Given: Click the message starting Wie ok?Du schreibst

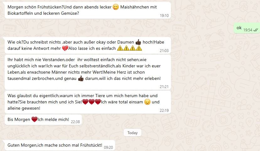Looking at the screenshot, I should [x=88, y=45].
